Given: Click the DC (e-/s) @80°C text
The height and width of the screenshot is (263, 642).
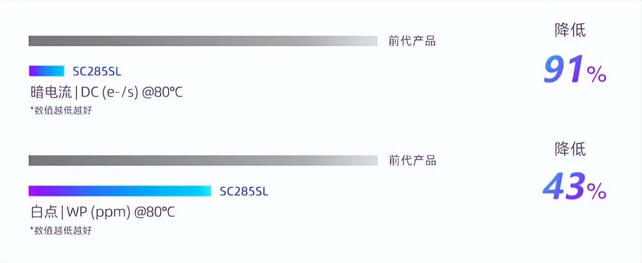Looking at the screenshot, I should tap(132, 92).
